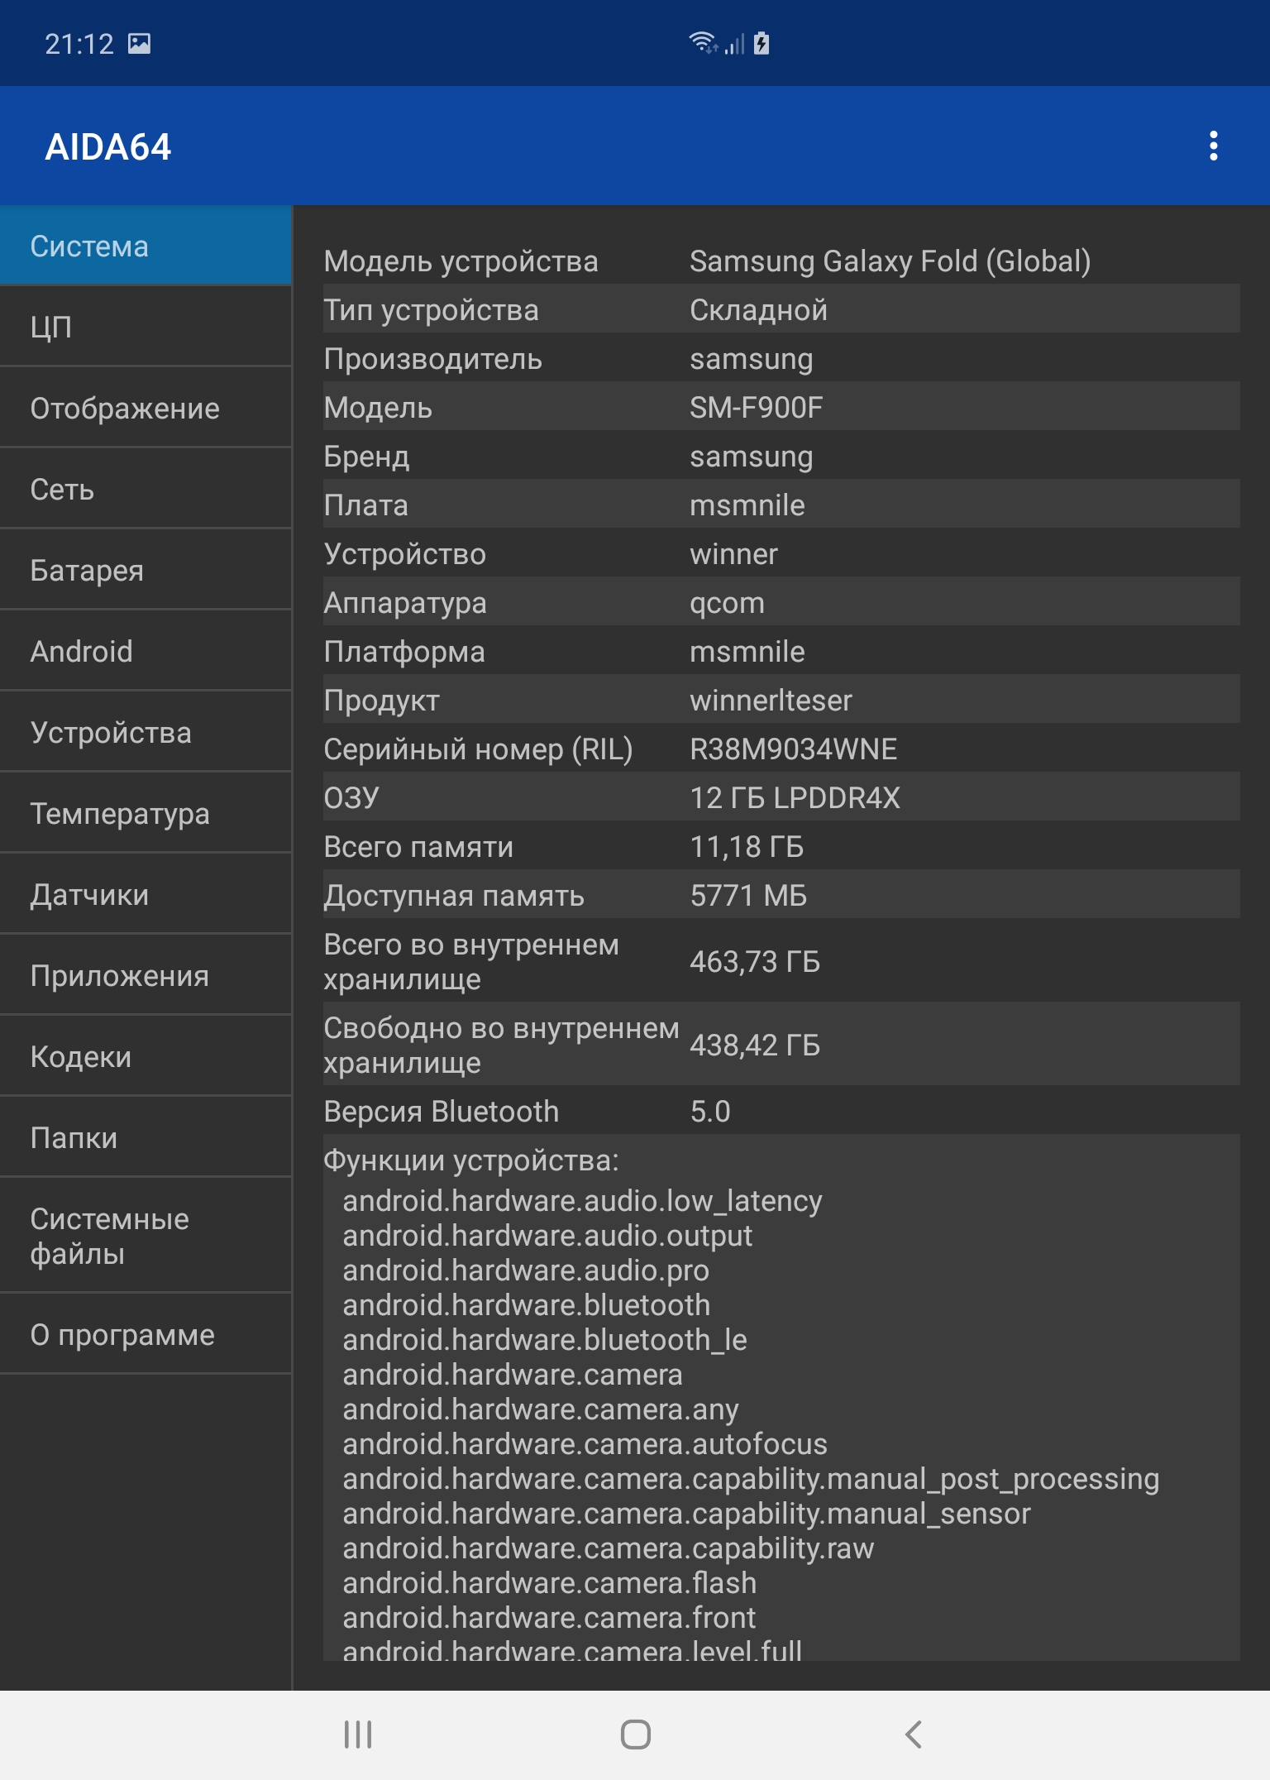The height and width of the screenshot is (1780, 1270).
Task: Select the Производитель row
Action: point(781,358)
